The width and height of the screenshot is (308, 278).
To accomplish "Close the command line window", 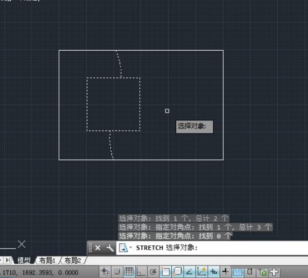I will tap(98, 248).
